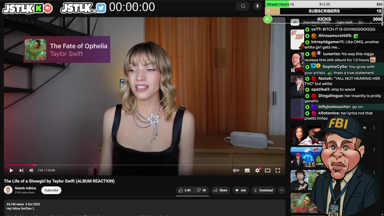This screenshot has height=216, width=384.
Task: Click the video title The Life of a Showgirl
Action: pyautogui.click(x=59, y=181)
